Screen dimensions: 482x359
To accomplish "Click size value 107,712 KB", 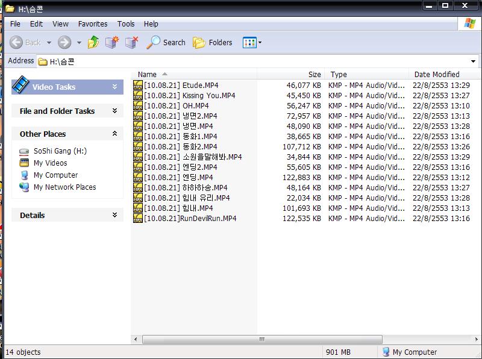I will pyautogui.click(x=302, y=146).
